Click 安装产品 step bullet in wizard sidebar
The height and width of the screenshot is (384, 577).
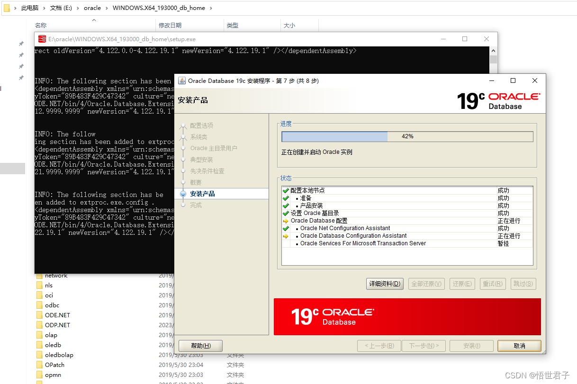(x=183, y=194)
